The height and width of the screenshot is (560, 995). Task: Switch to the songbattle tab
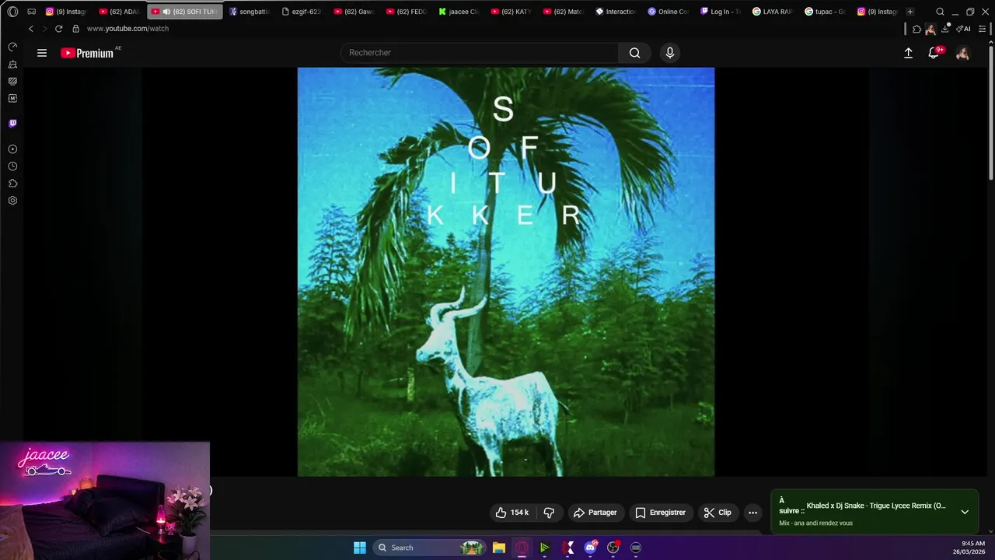coord(249,12)
